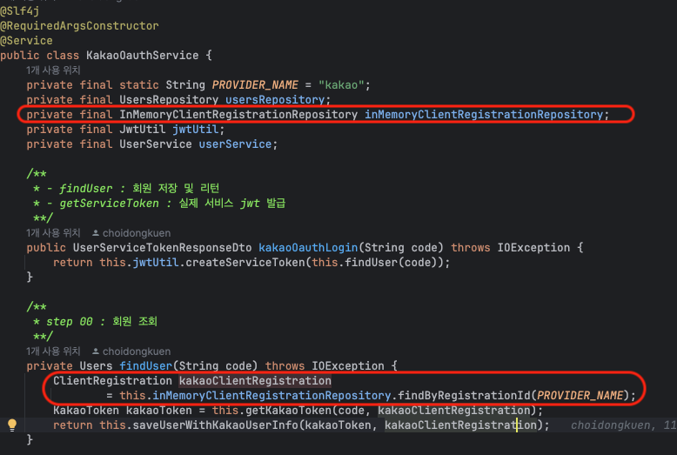
Task: Click IOException in kakaoOauthLogin signature
Action: pos(533,248)
